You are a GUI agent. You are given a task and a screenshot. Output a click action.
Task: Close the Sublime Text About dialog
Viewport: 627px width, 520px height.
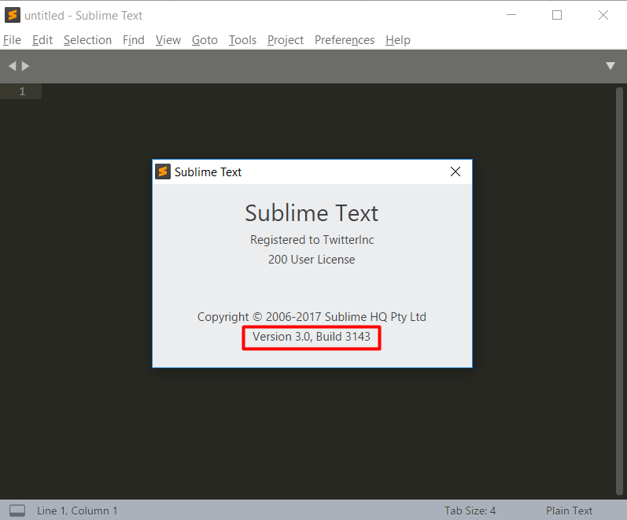click(x=455, y=171)
